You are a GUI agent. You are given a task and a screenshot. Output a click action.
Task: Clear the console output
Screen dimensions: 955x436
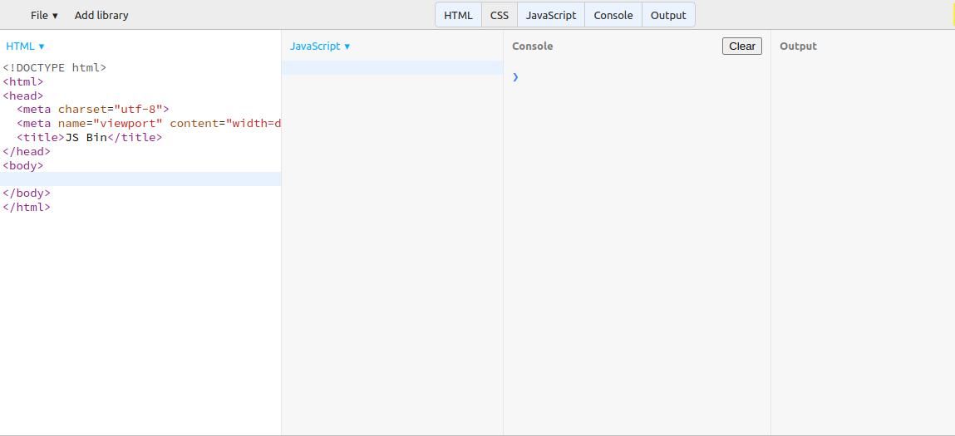[741, 47]
